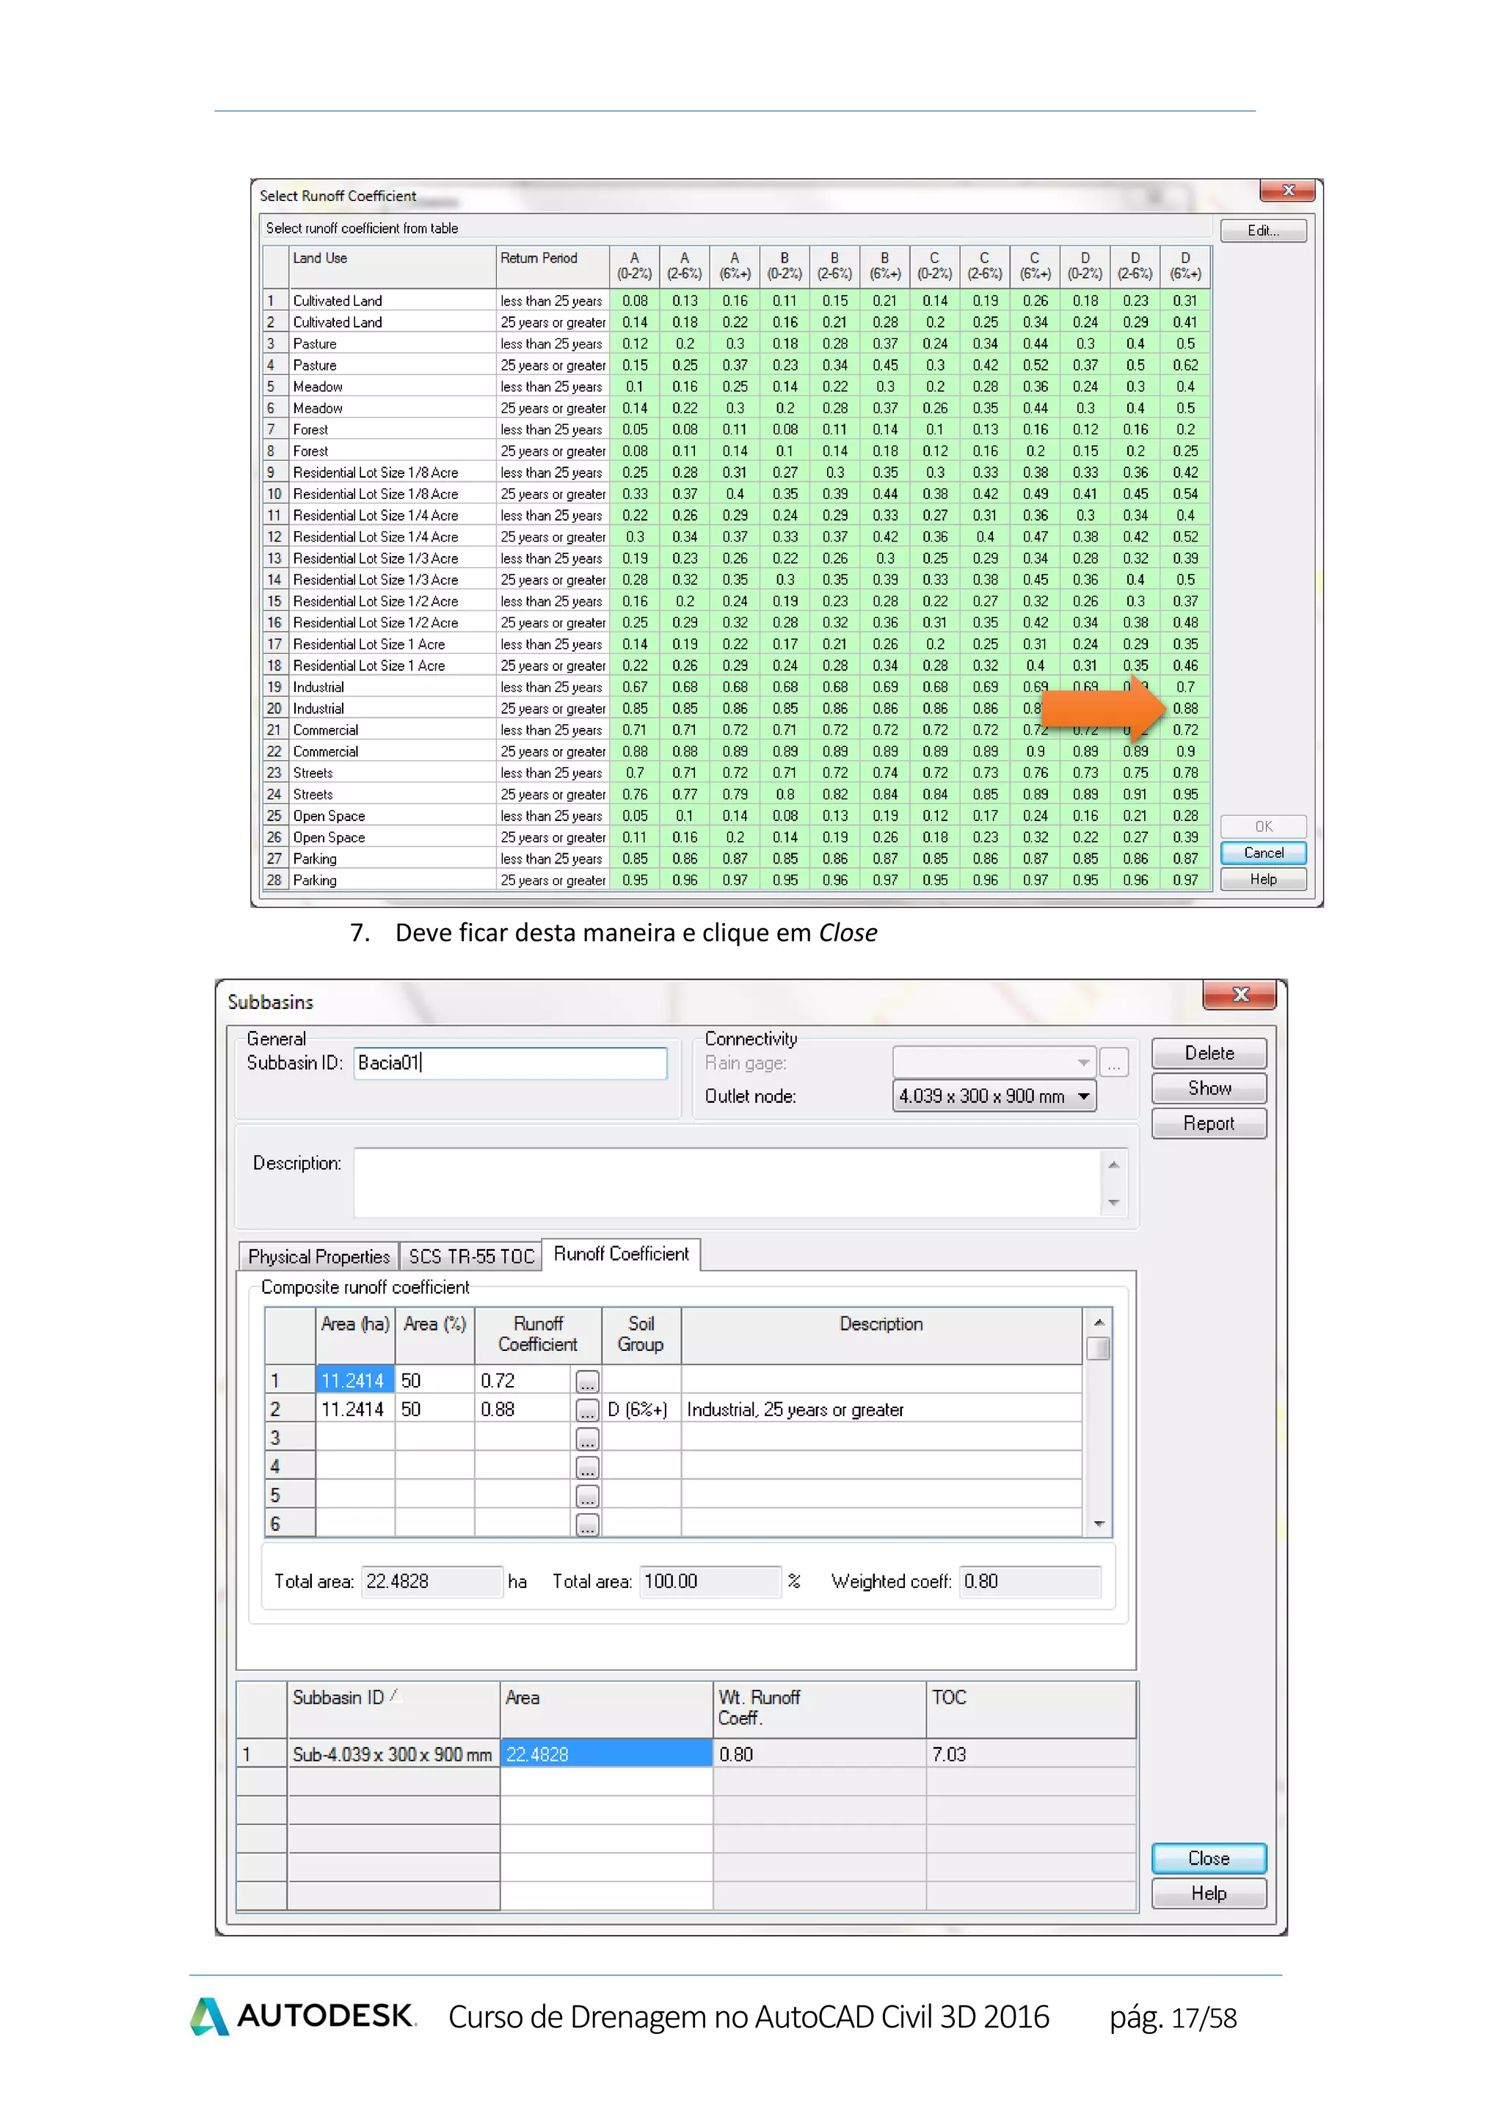Select row 1 Cultivated Land
Image resolution: width=1503 pixels, height=2125 pixels.
click(736, 301)
